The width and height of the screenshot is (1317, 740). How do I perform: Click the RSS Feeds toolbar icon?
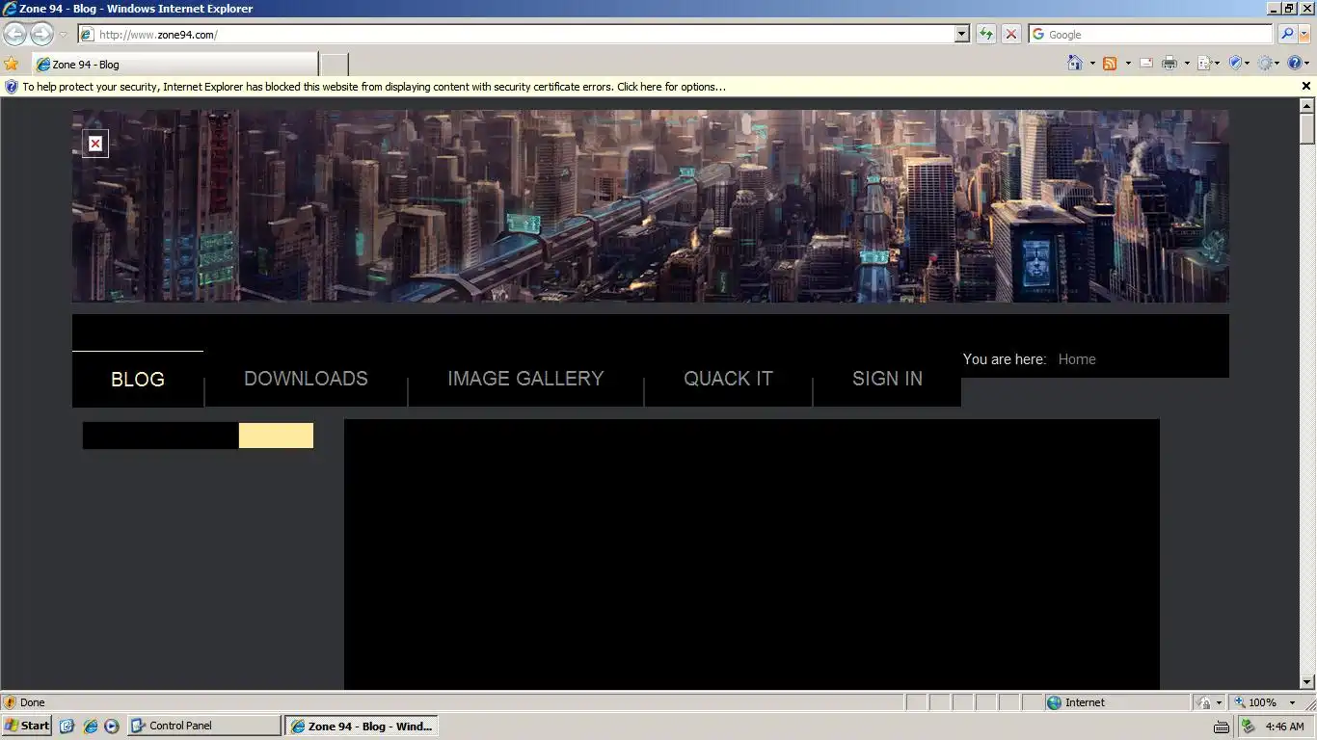point(1110,64)
